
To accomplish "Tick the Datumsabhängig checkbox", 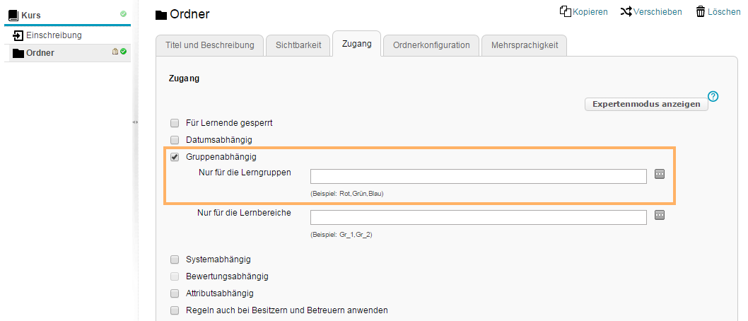I will 175,140.
